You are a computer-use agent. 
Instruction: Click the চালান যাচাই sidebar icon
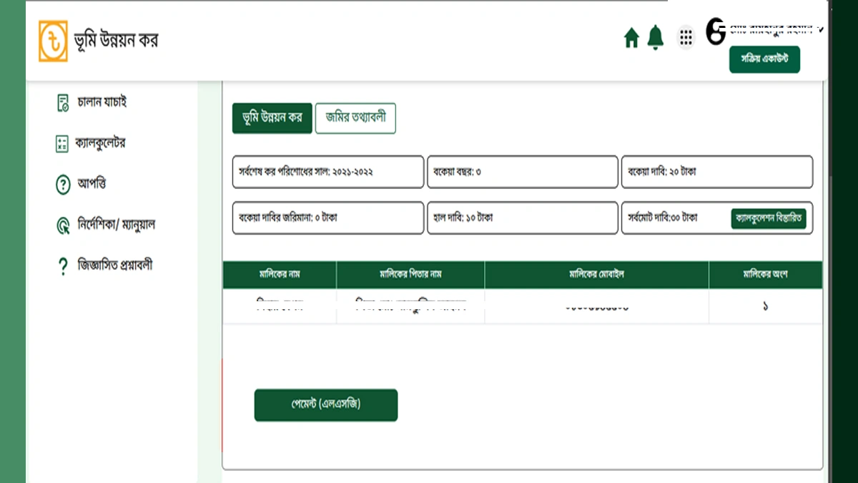tap(62, 102)
